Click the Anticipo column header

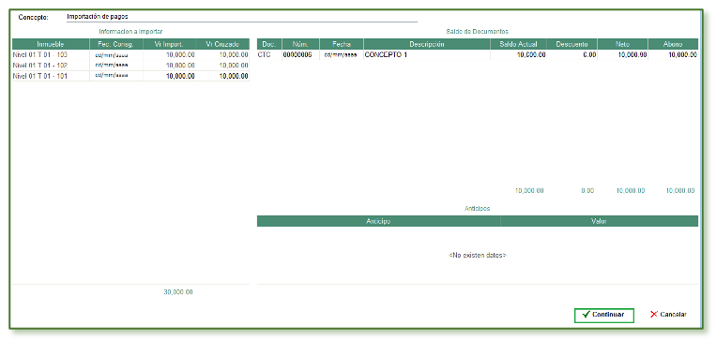tap(378, 221)
